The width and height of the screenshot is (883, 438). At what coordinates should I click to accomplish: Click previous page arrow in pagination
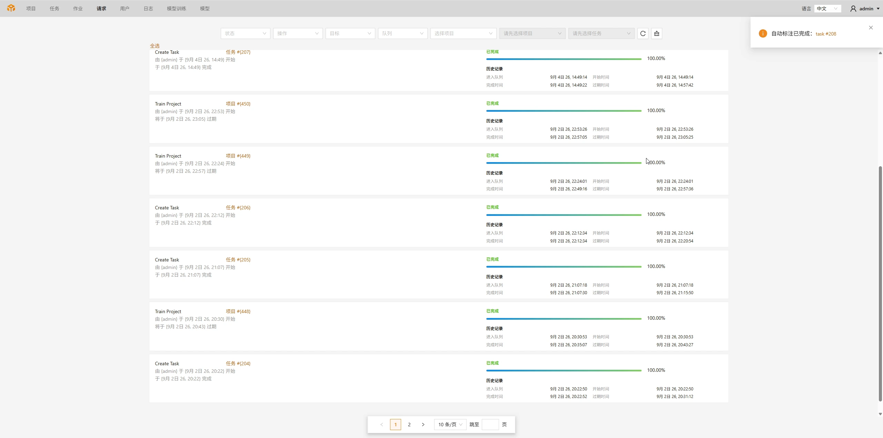point(382,425)
